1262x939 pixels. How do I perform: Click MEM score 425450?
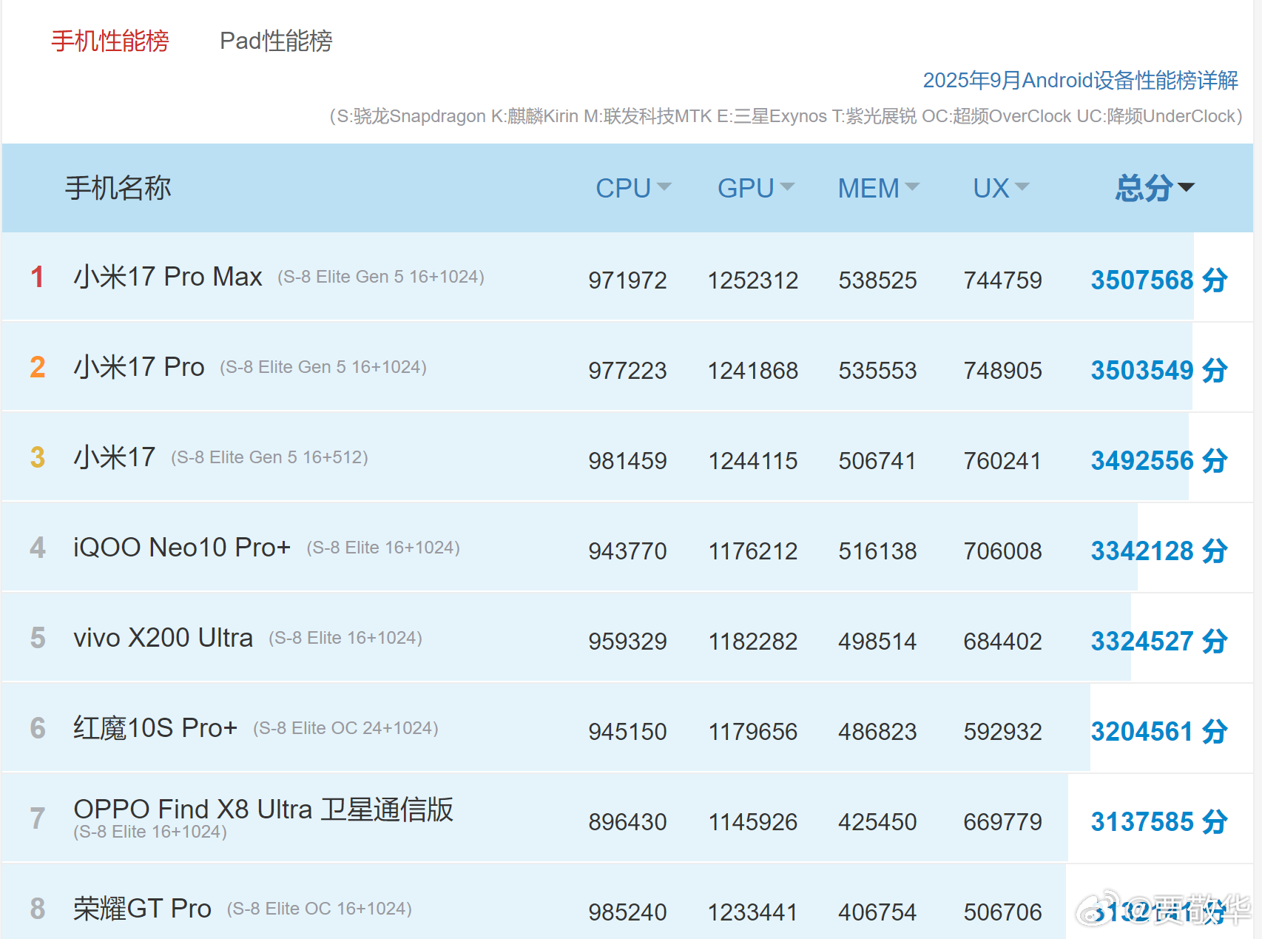point(877,822)
